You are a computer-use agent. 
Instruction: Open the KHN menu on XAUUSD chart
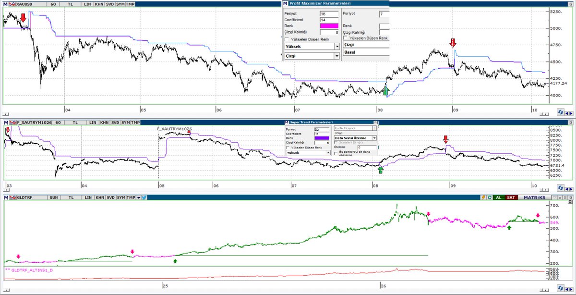click(x=99, y=4)
